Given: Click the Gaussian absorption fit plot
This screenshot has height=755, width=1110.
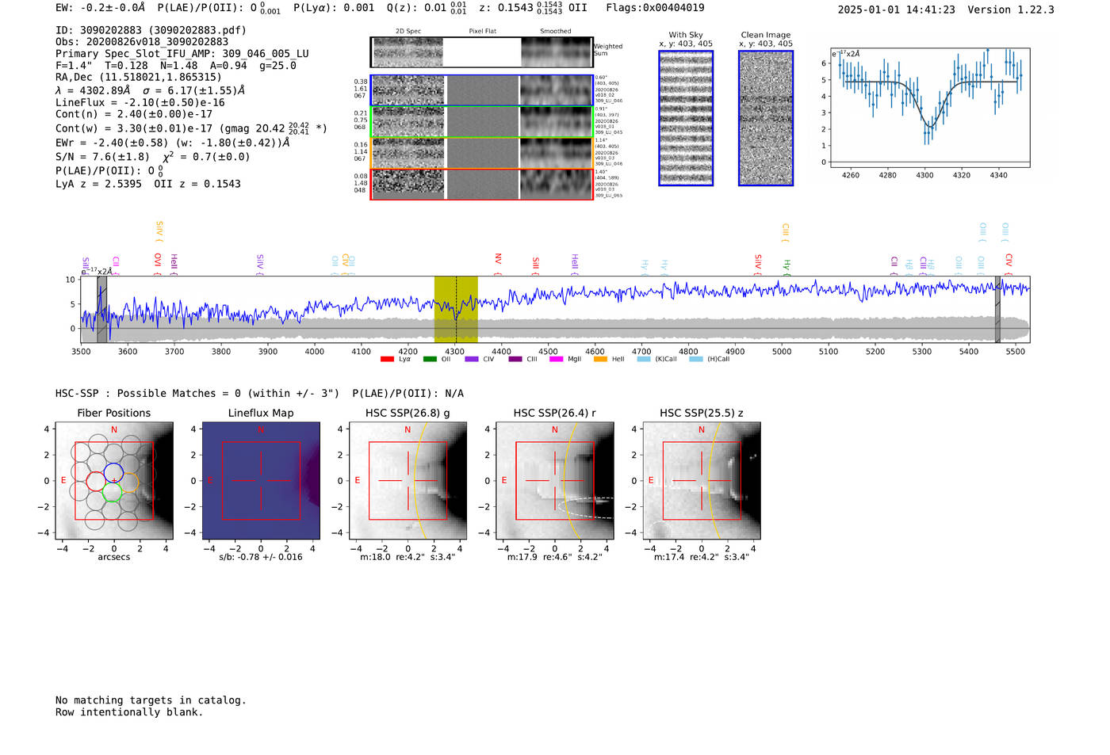Looking at the screenshot, I should [930, 108].
